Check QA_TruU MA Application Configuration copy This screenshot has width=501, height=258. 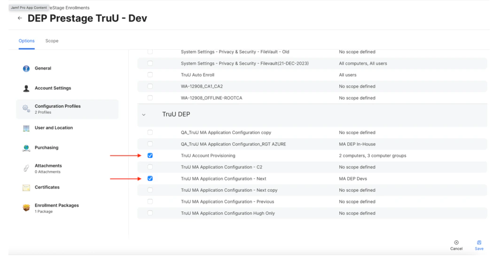(x=150, y=132)
